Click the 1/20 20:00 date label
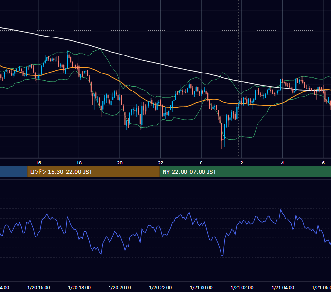The height and width of the screenshot is (292, 331). (120, 287)
